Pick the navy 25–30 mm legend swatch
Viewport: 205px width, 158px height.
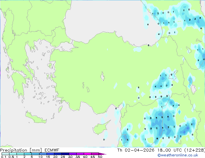point(65,154)
